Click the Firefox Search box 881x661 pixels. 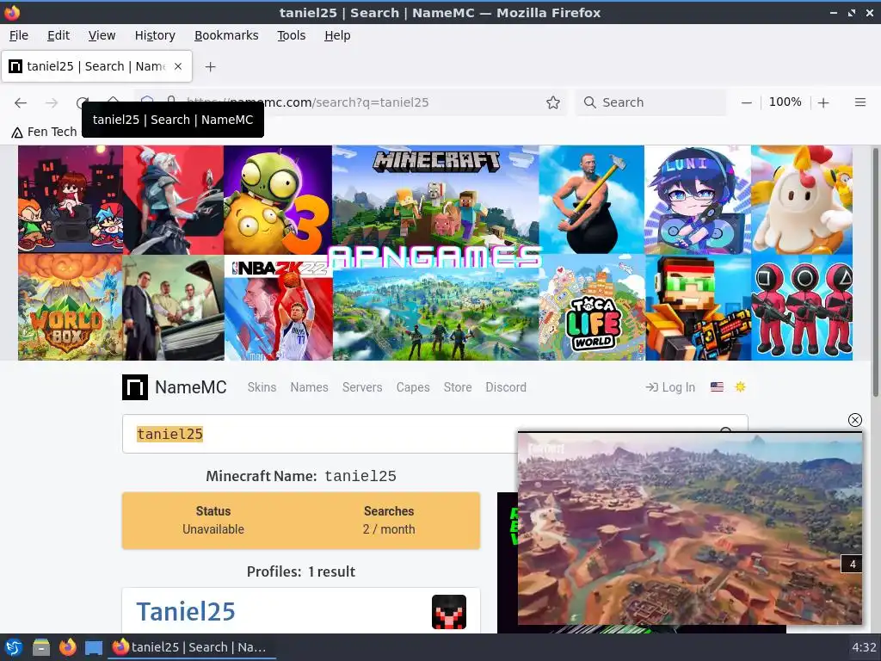tap(652, 102)
